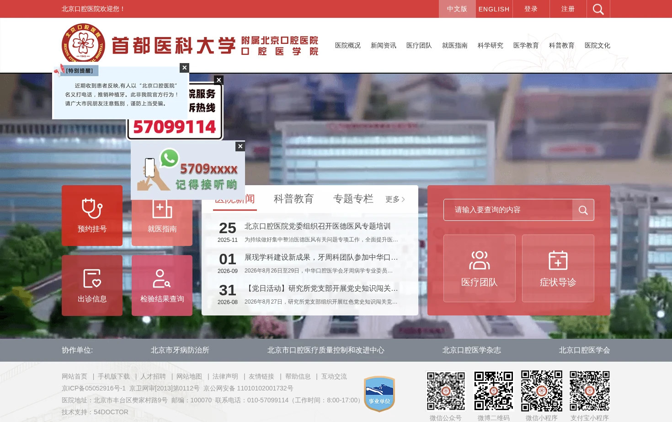Submit query with panel search button
The width and height of the screenshot is (672, 422).
point(583,210)
